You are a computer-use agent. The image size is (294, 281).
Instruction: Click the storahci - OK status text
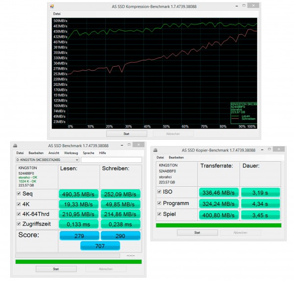click(x=28, y=177)
